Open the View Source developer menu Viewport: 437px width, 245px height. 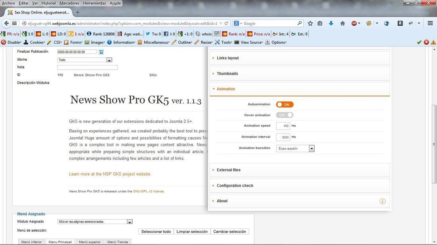coord(249,42)
